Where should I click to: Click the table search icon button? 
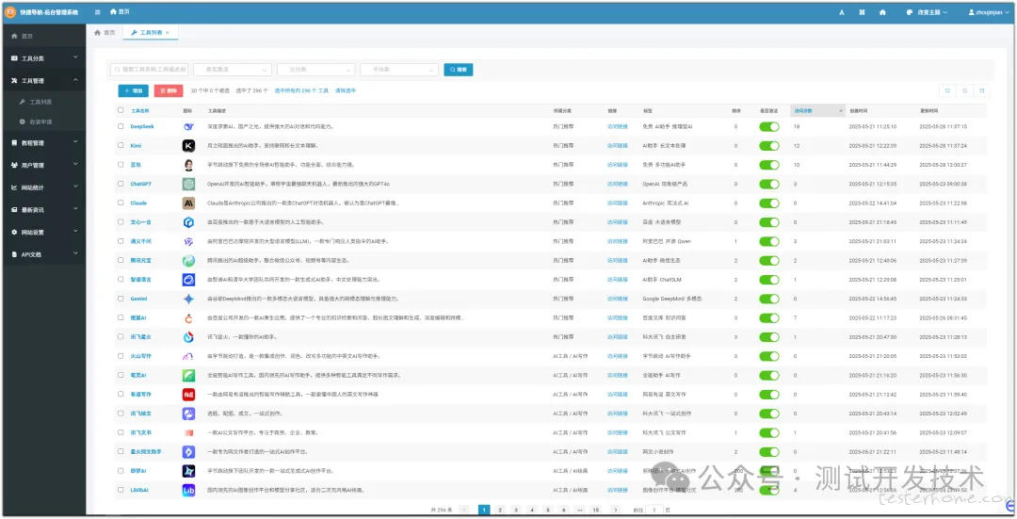click(947, 90)
